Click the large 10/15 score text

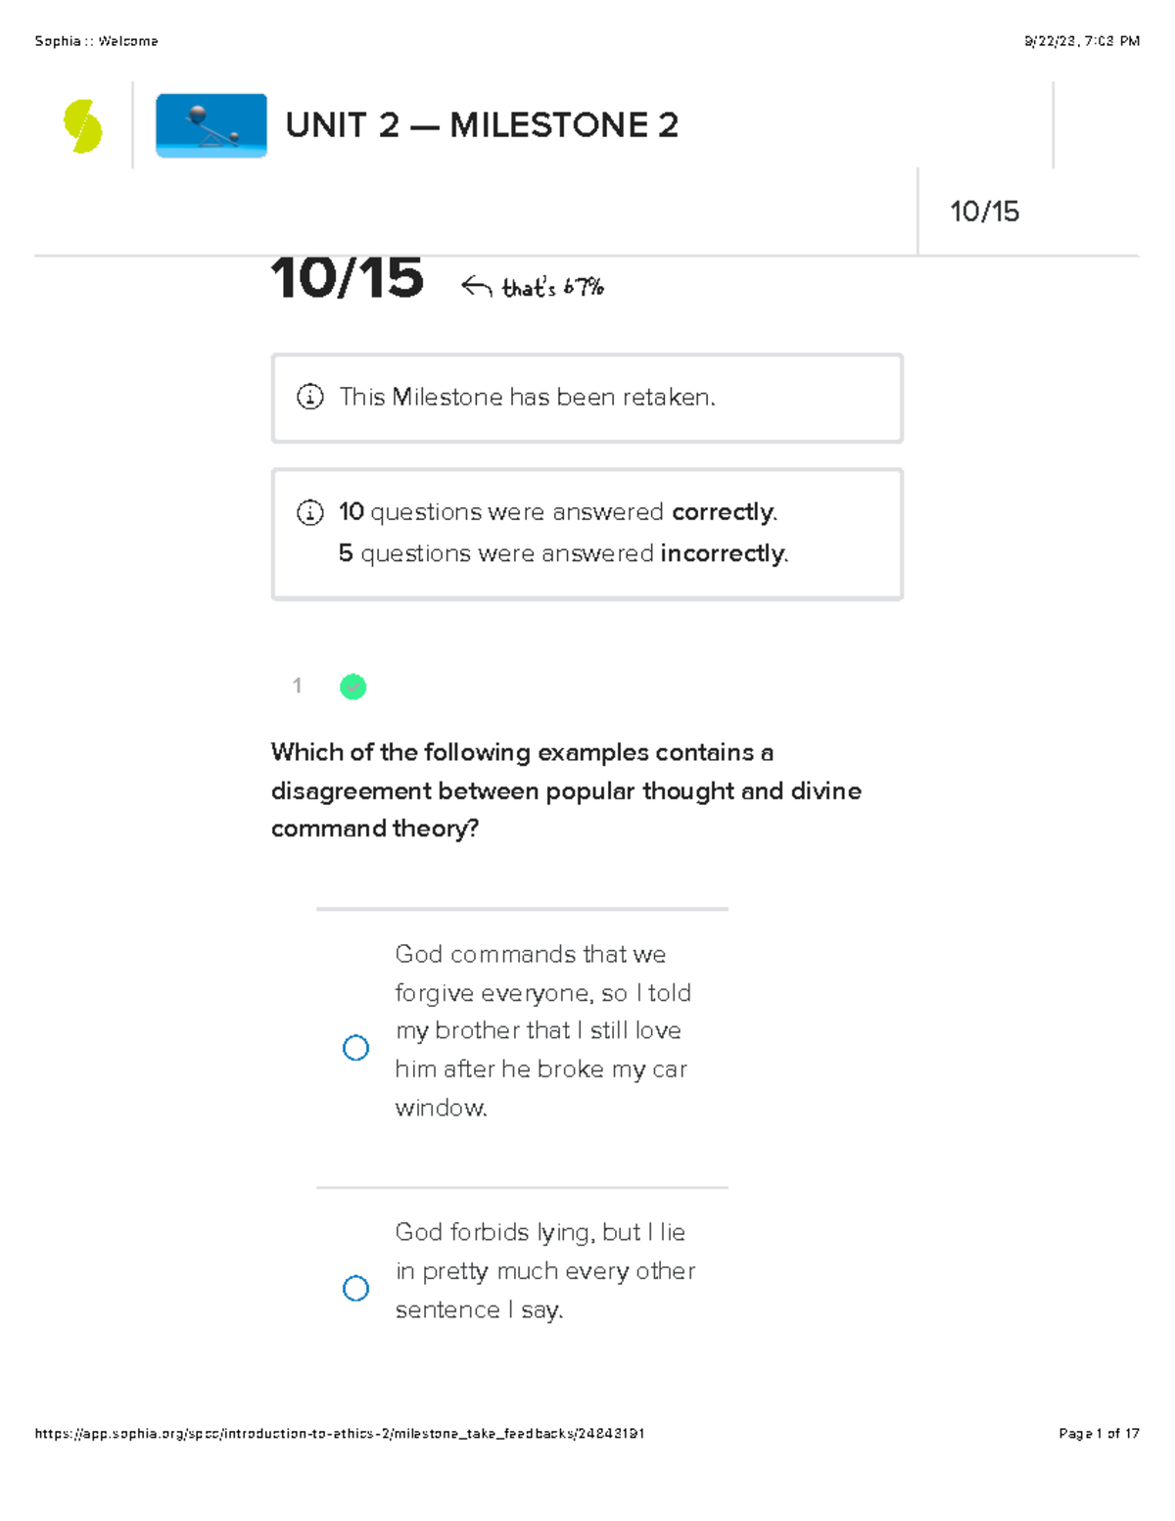(x=348, y=277)
